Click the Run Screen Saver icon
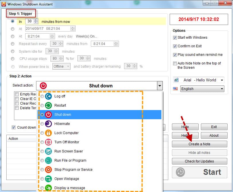This screenshot has width=233, height=192. click(x=48, y=151)
